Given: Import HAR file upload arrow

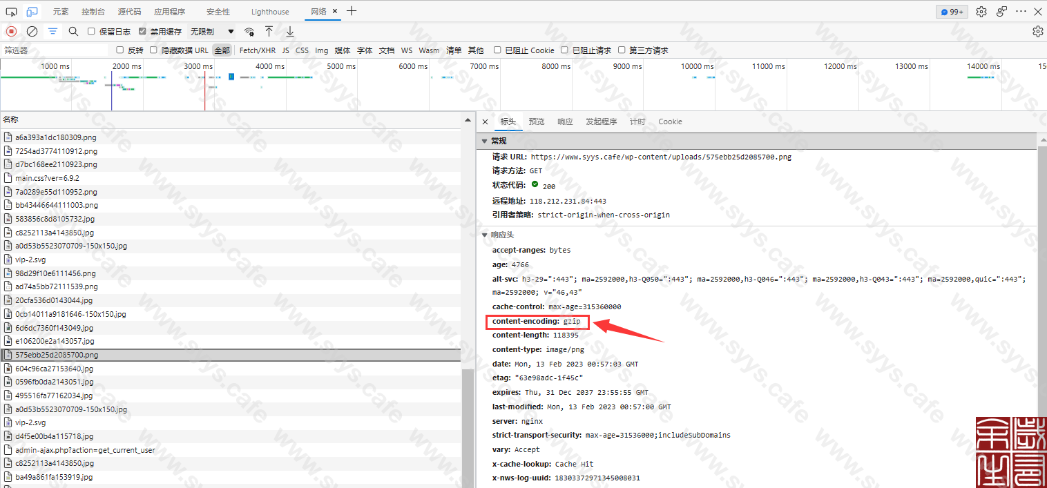Looking at the screenshot, I should pos(269,31).
